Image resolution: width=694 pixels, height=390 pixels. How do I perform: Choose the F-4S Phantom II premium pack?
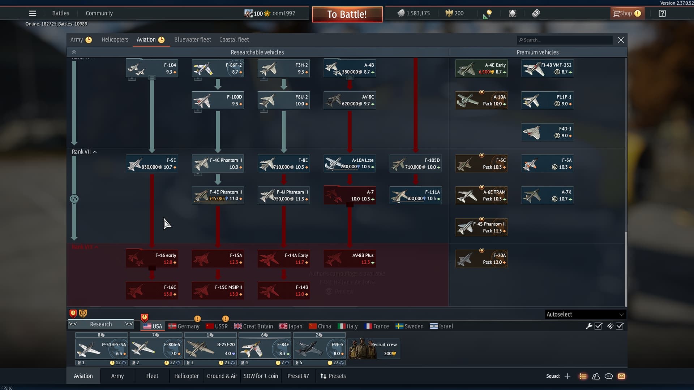(481, 227)
